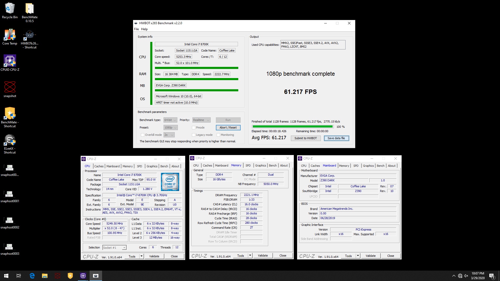Open Microsoft Edge from the taskbar

tap(32, 276)
